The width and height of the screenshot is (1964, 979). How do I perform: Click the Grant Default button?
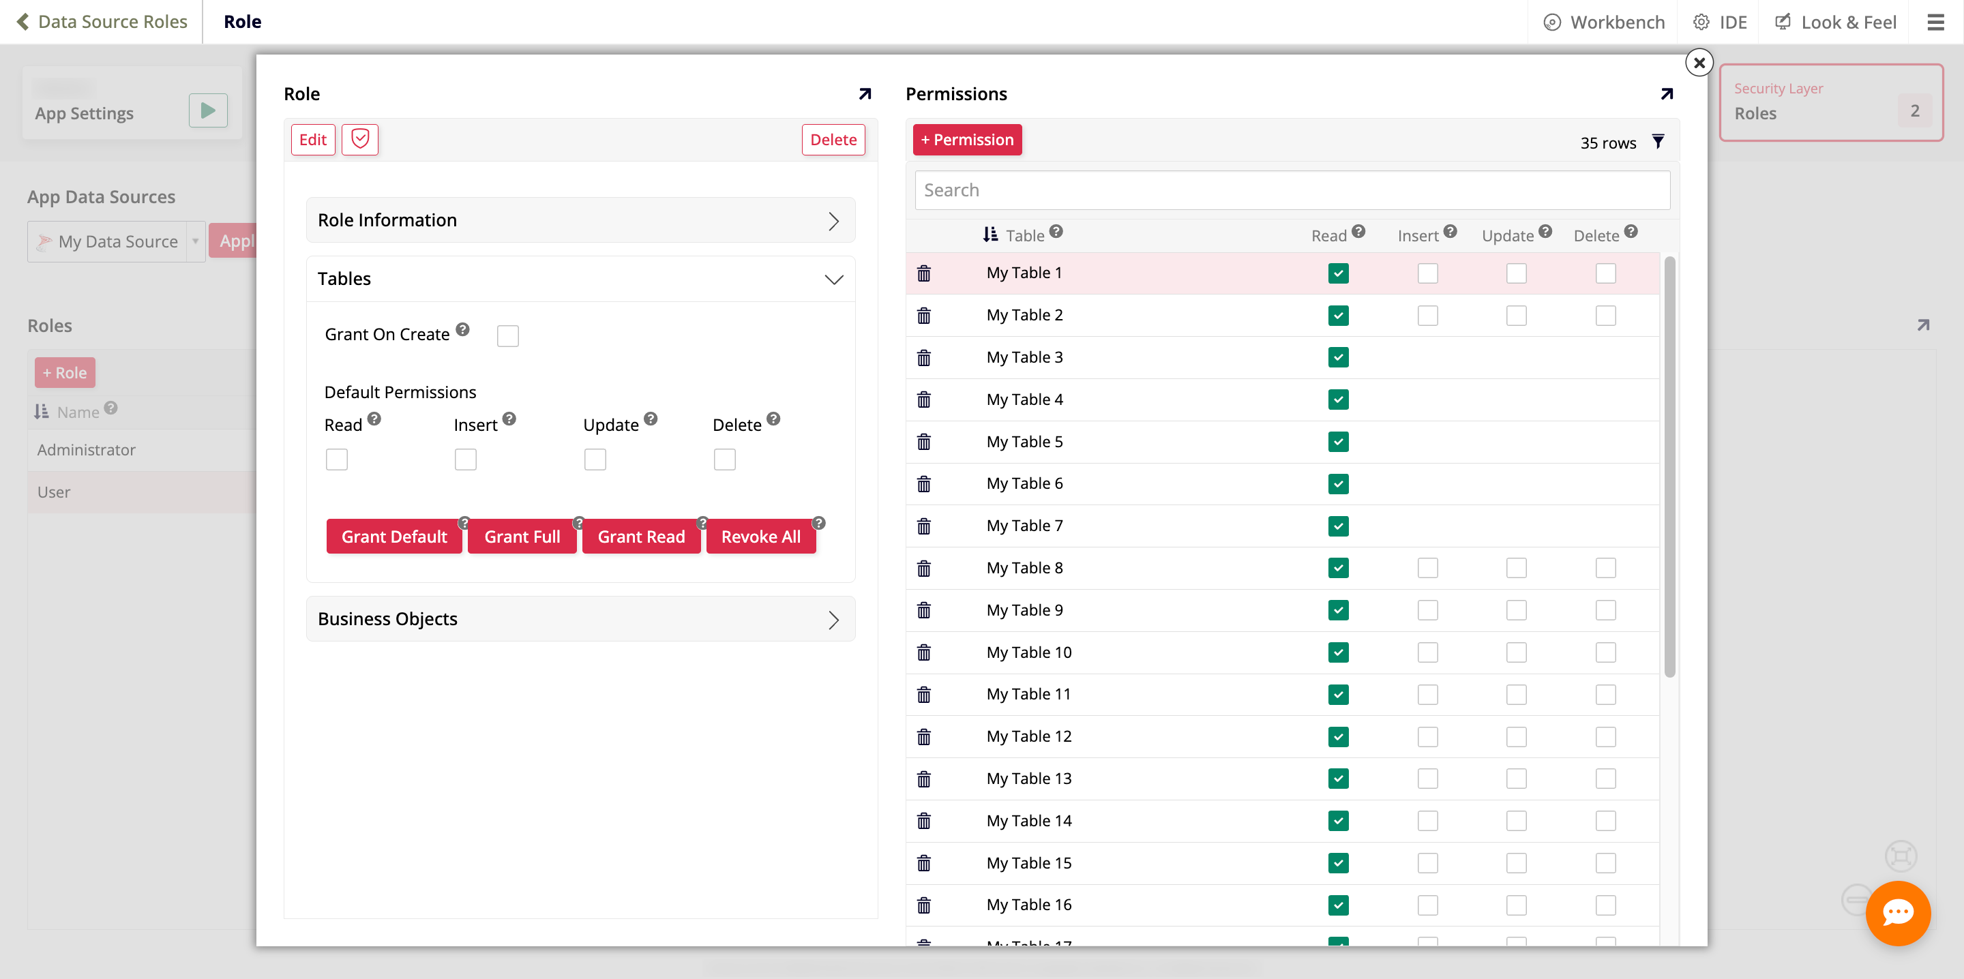pos(394,537)
